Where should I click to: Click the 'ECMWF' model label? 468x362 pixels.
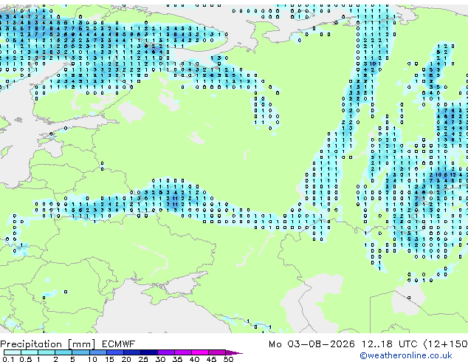coord(119,344)
